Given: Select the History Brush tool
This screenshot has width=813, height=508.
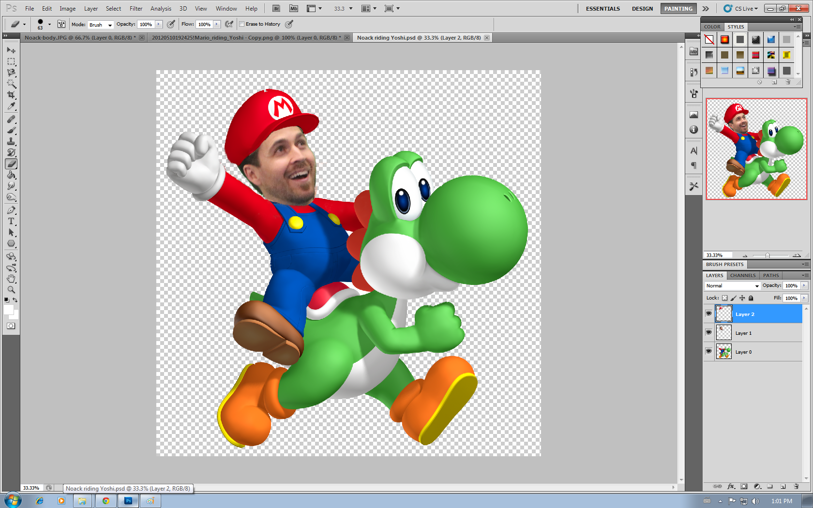Looking at the screenshot, I should [x=11, y=152].
